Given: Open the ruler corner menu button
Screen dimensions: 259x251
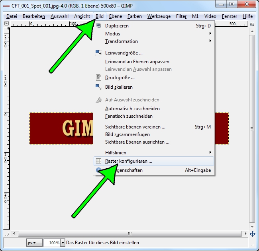Looking at the screenshot, I should coord(6,23).
